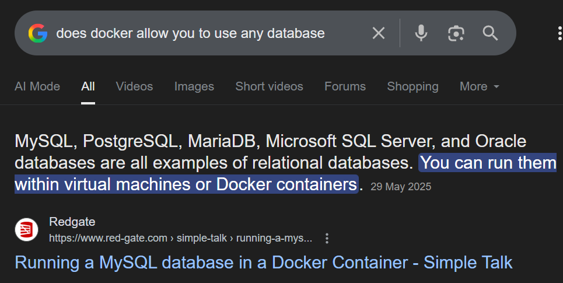Click inside the search query field
This screenshot has height=283, width=563.
pos(210,33)
